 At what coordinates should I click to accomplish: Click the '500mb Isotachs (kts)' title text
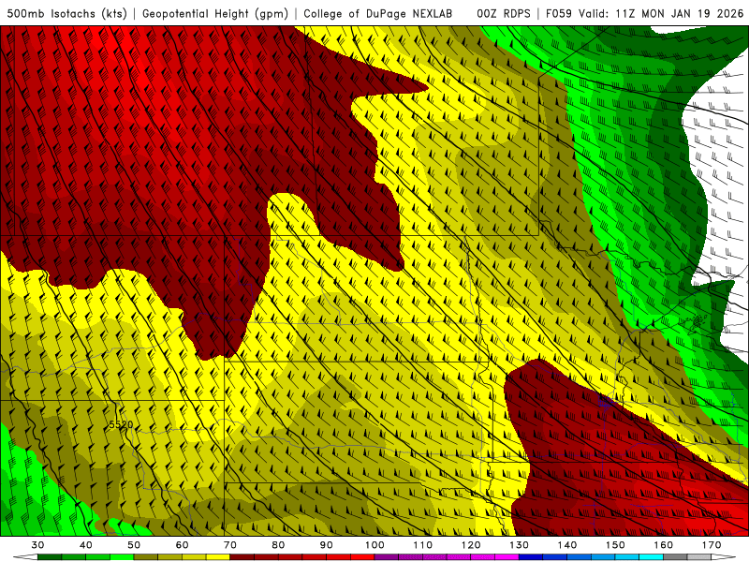click(66, 13)
